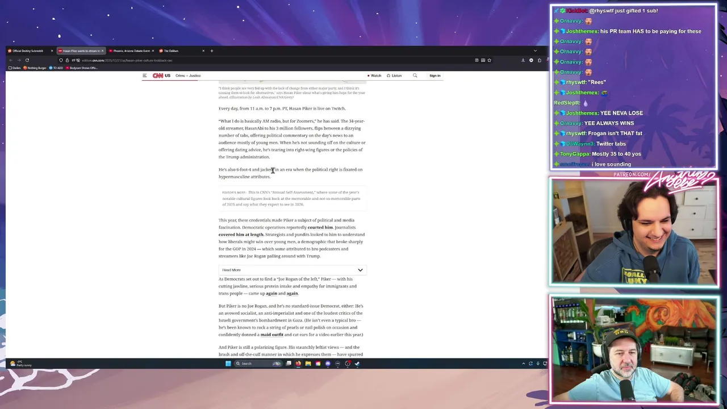Click the US edition label

(168, 76)
